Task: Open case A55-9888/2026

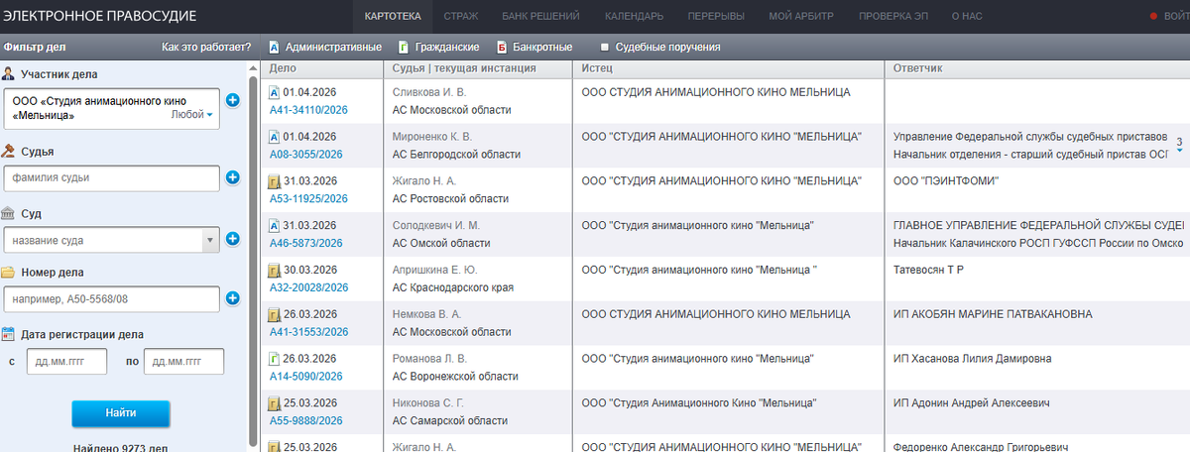Action: 306,420
